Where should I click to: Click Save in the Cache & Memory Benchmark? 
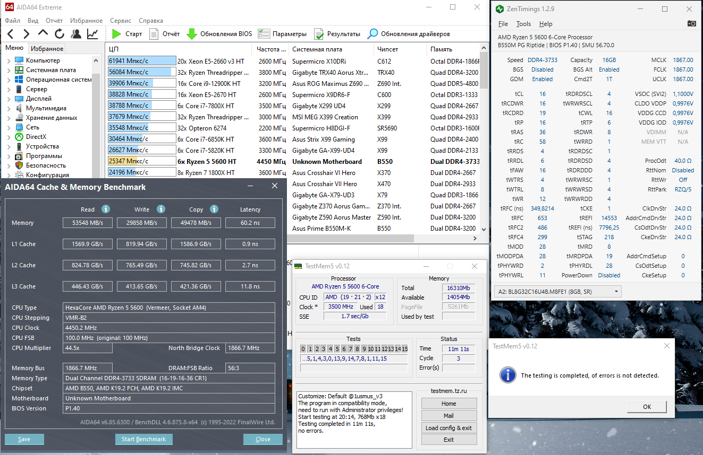(24, 439)
